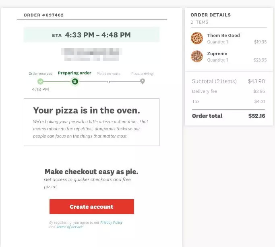Click the Thom Be Good item name

[x=223, y=35]
